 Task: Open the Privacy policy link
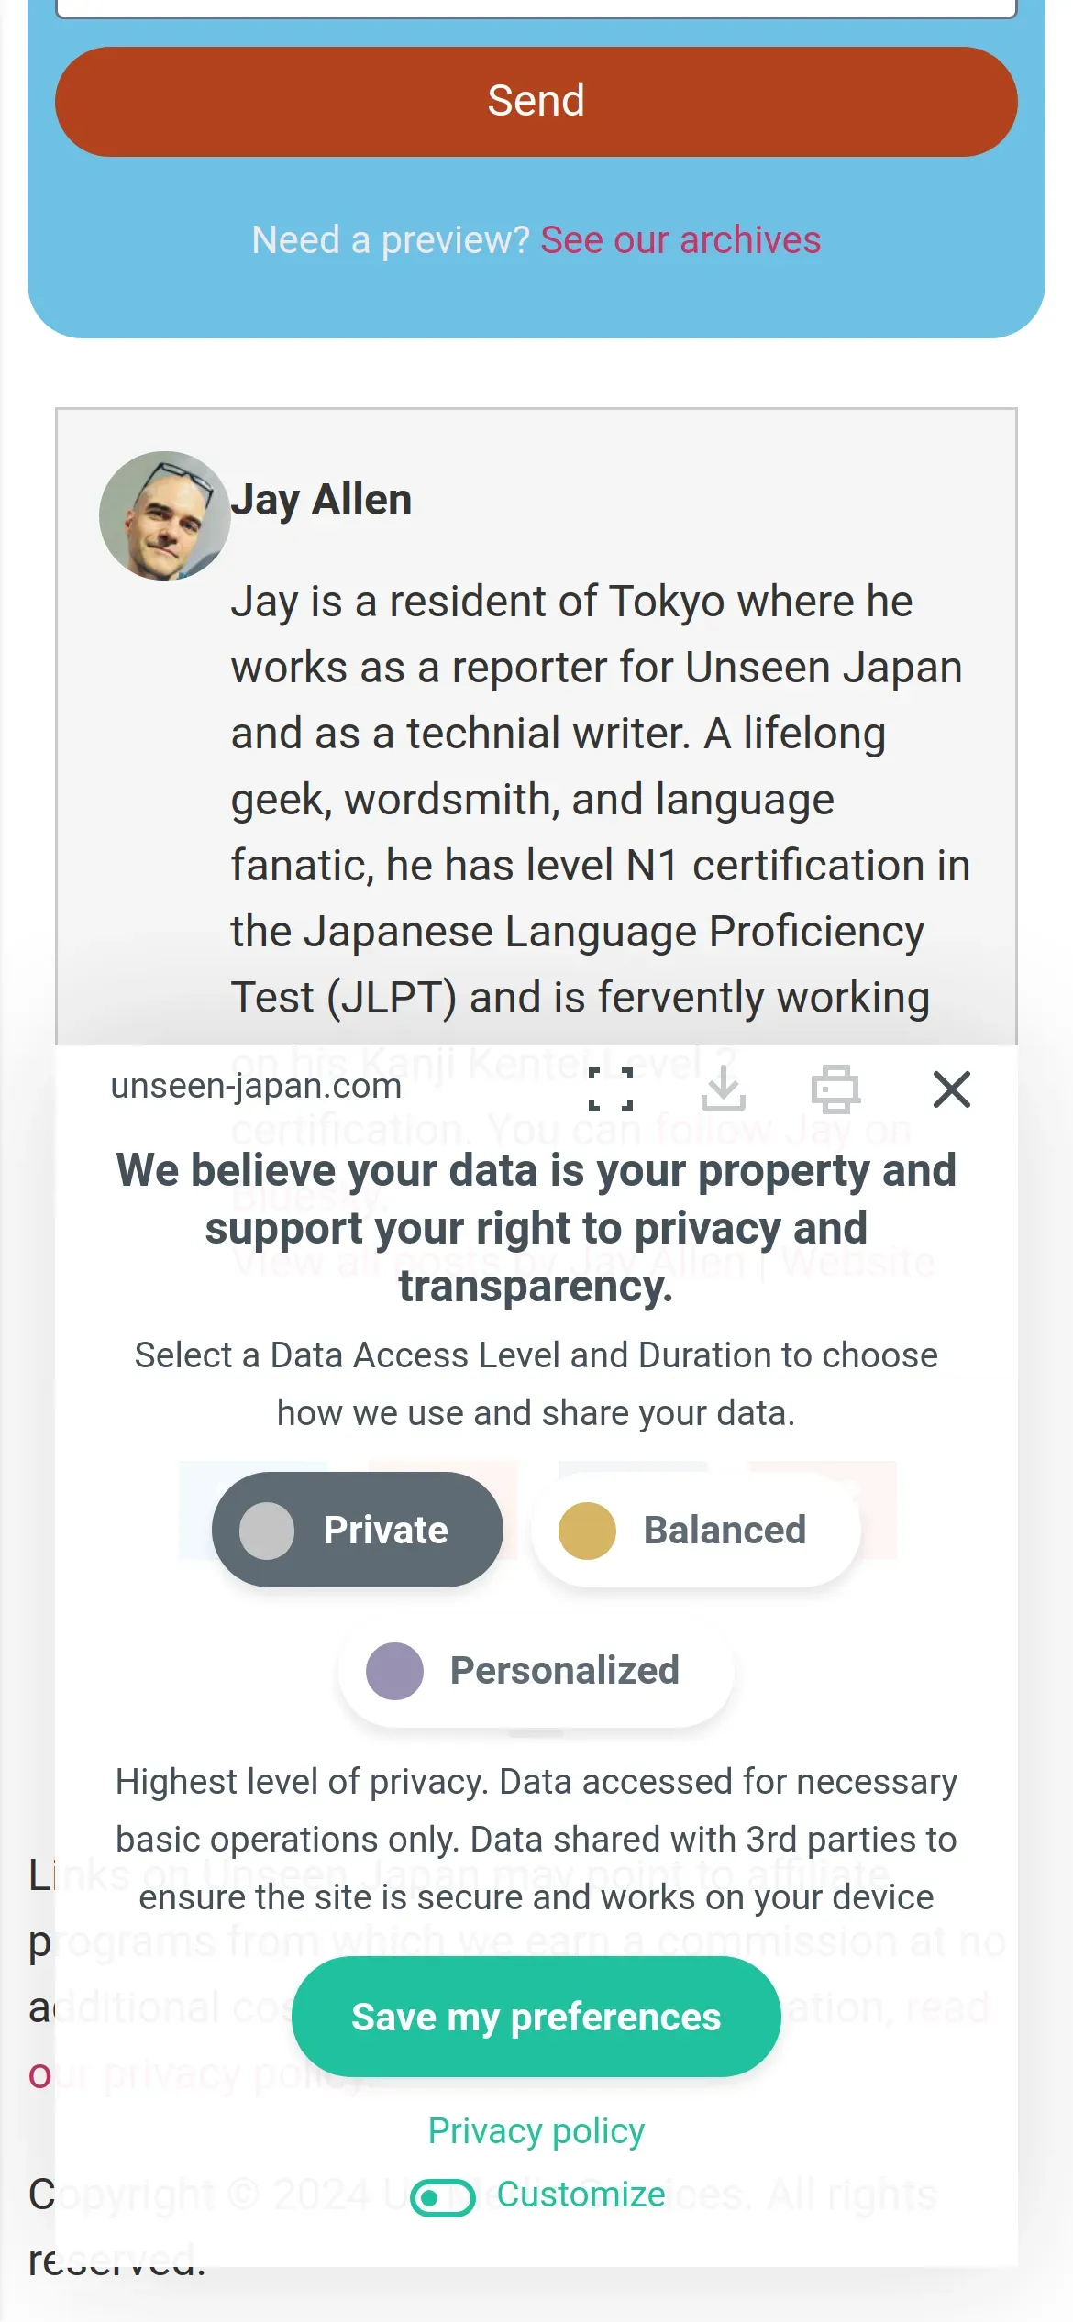tap(536, 2130)
